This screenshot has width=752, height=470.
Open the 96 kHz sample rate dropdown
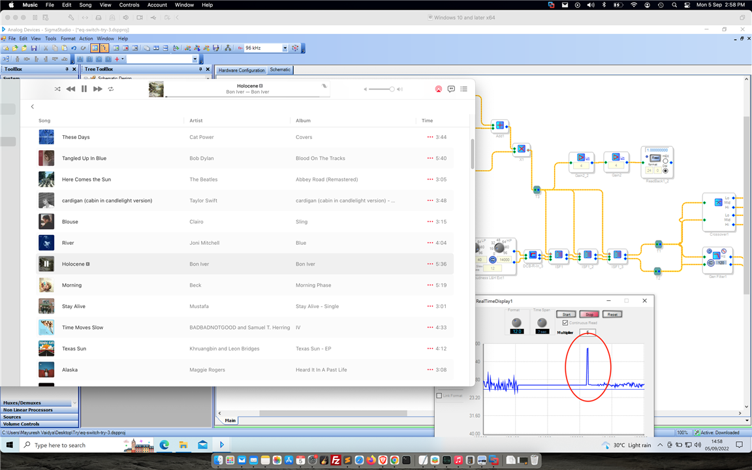tap(285, 48)
